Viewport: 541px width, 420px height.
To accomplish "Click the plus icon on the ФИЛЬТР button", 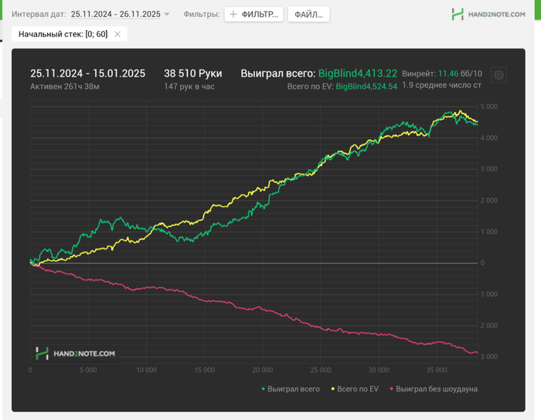I will (x=233, y=14).
